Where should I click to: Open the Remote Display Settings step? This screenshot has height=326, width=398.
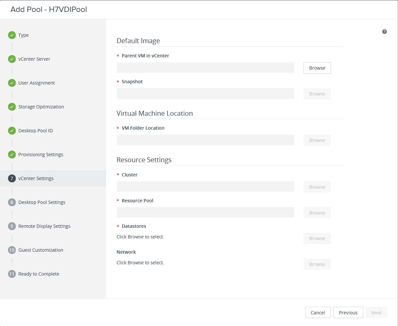pos(44,226)
